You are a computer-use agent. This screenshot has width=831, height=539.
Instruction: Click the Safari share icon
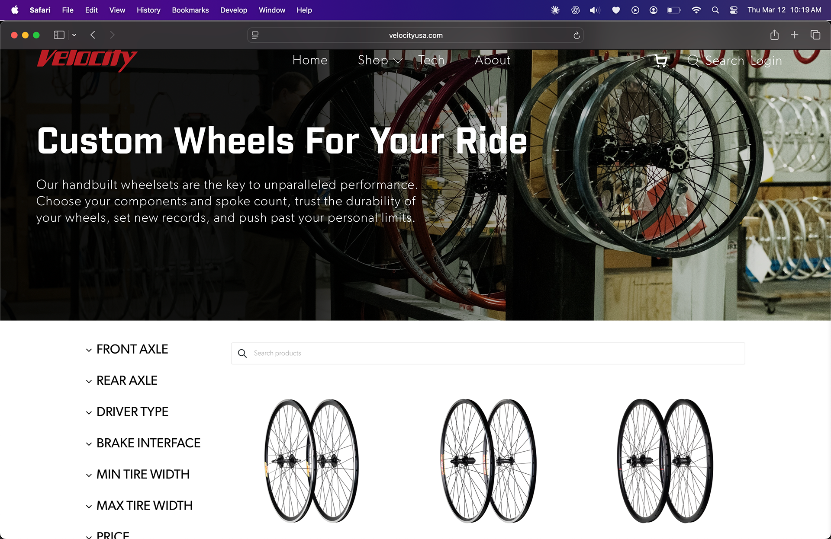click(774, 35)
